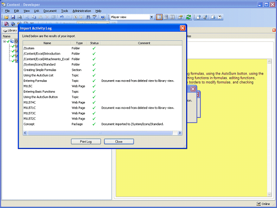
Task: Select the single pane layout icon
Action: (159, 17)
